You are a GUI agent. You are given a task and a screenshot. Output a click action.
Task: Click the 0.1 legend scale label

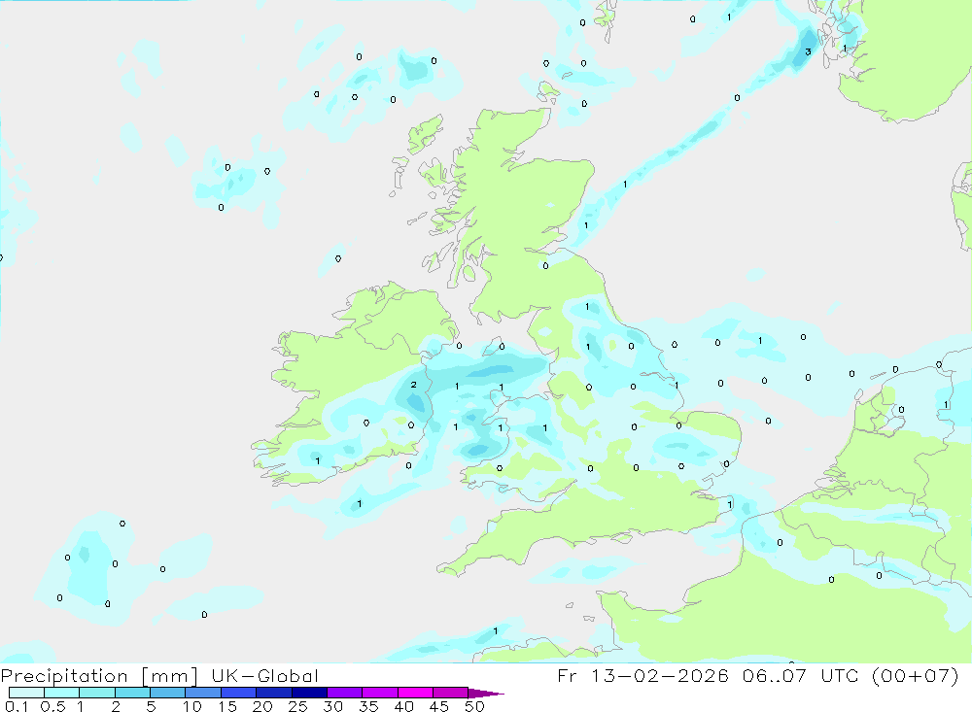(17, 706)
